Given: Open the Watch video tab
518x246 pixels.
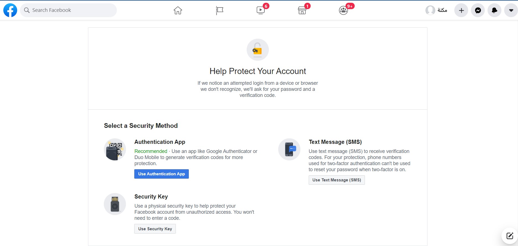Looking at the screenshot, I should pos(261,10).
